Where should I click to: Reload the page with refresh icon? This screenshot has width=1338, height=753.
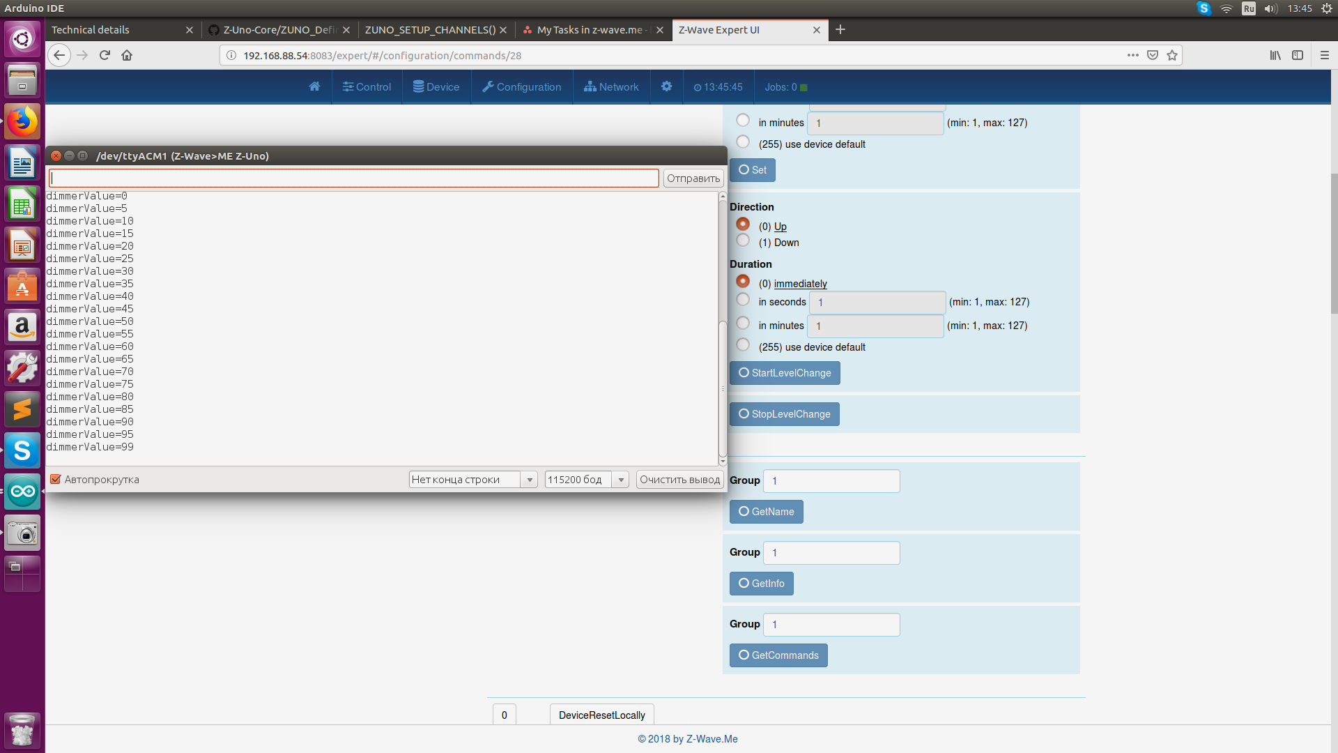(x=105, y=55)
